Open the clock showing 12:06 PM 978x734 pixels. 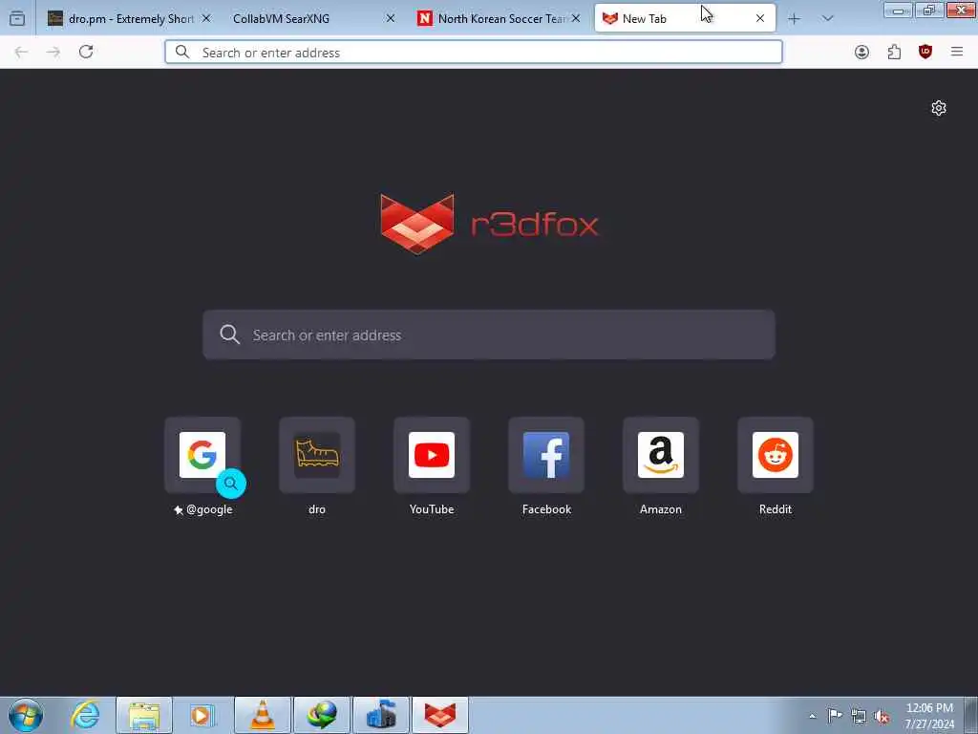click(929, 716)
